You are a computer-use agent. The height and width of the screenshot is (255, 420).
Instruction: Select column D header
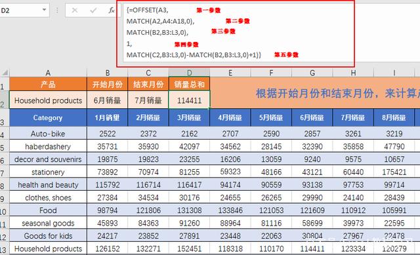tap(189, 73)
